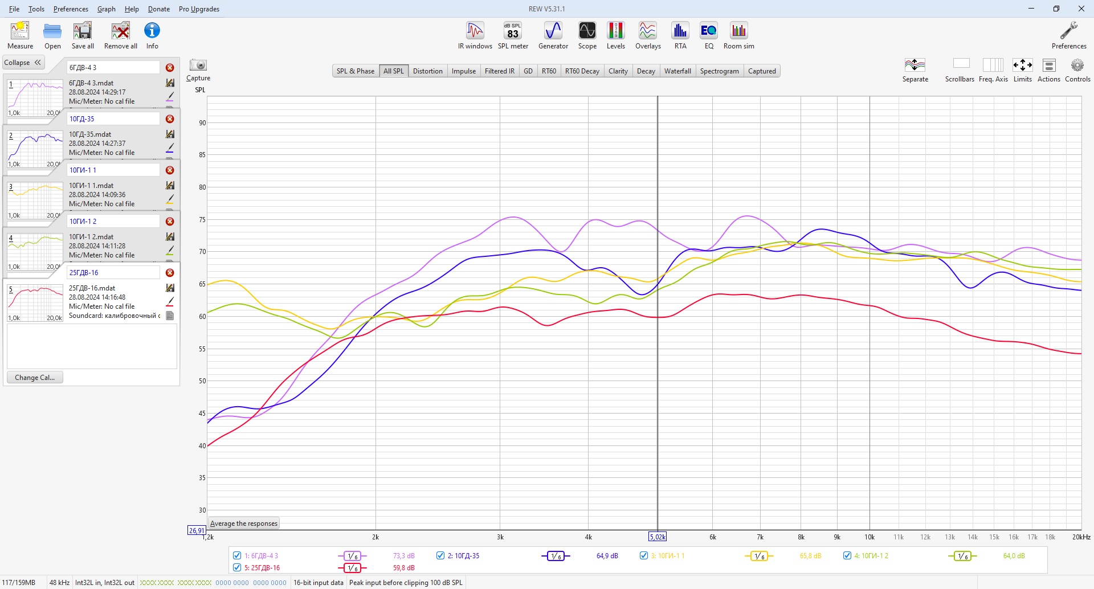Open the EQ window
Image resolution: width=1094 pixels, height=589 pixels.
point(709,35)
